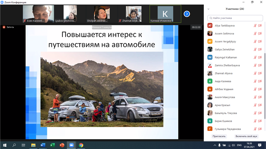266x149 pixels.
Task: Click Арна Ерасыл muted microphone icon
Action: [x=255, y=105]
